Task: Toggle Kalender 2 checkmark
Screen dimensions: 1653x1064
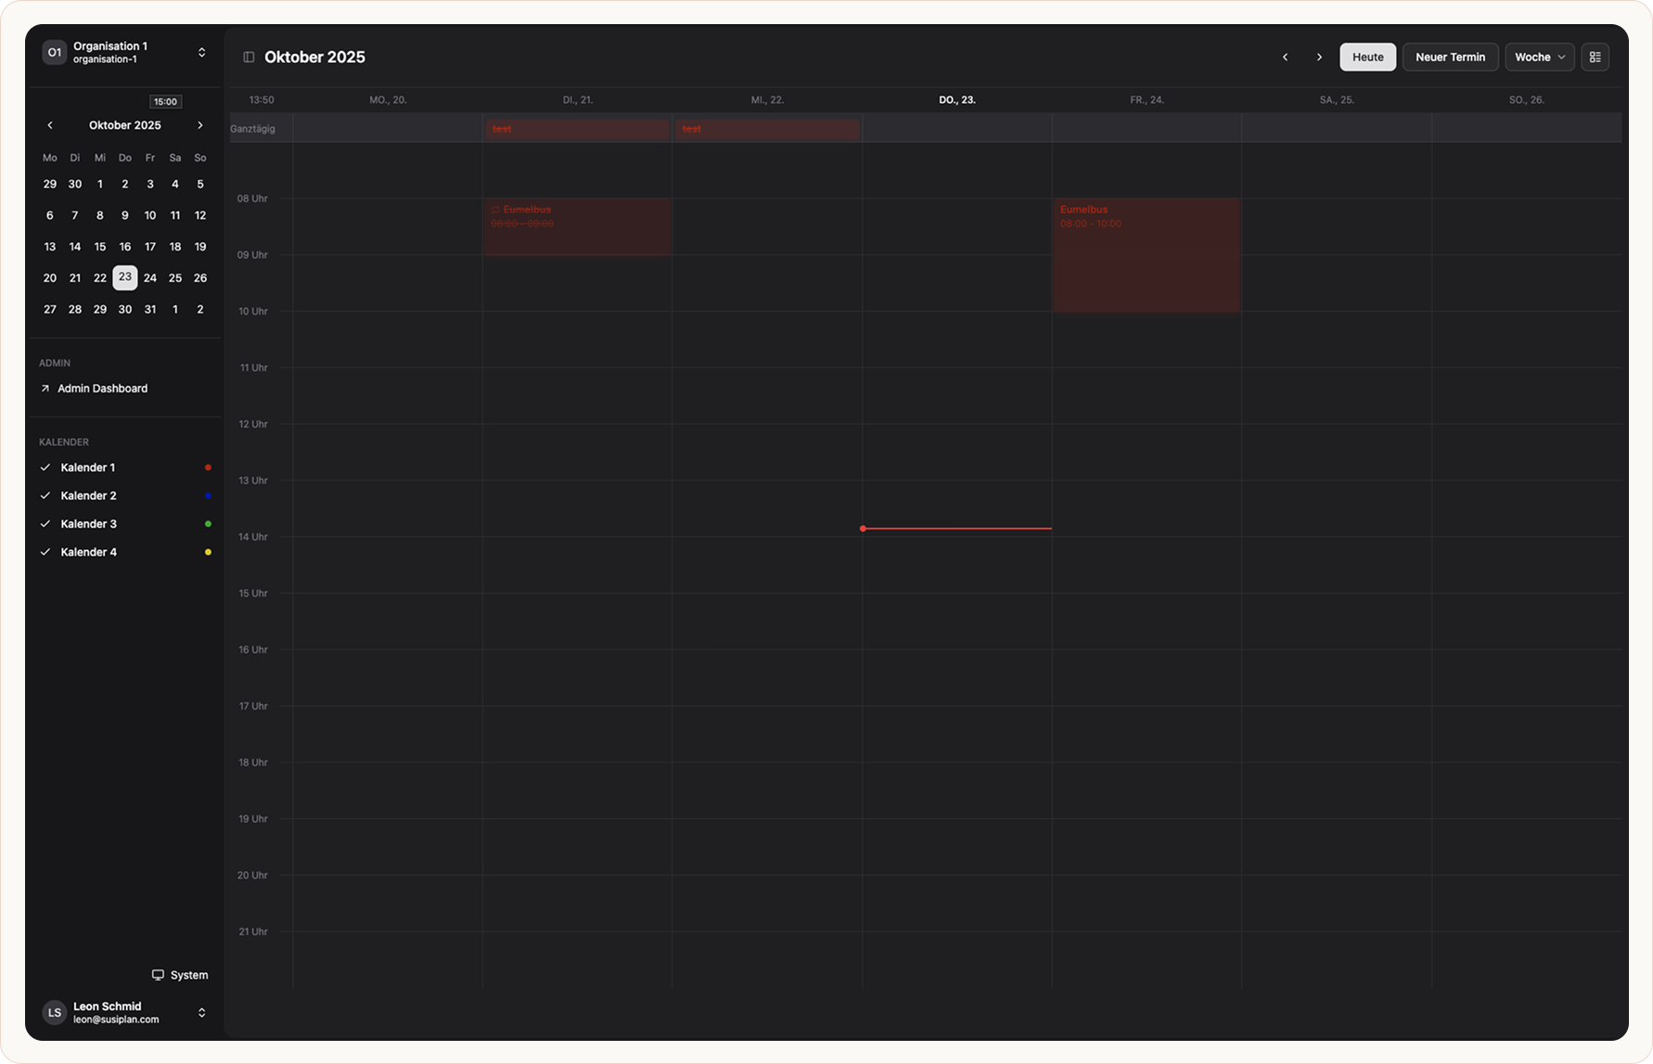Action: [45, 495]
